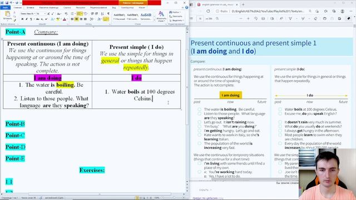Toggle subscript formatting in Word
Viewport: 356px width, 200px height.
click(42, 19)
